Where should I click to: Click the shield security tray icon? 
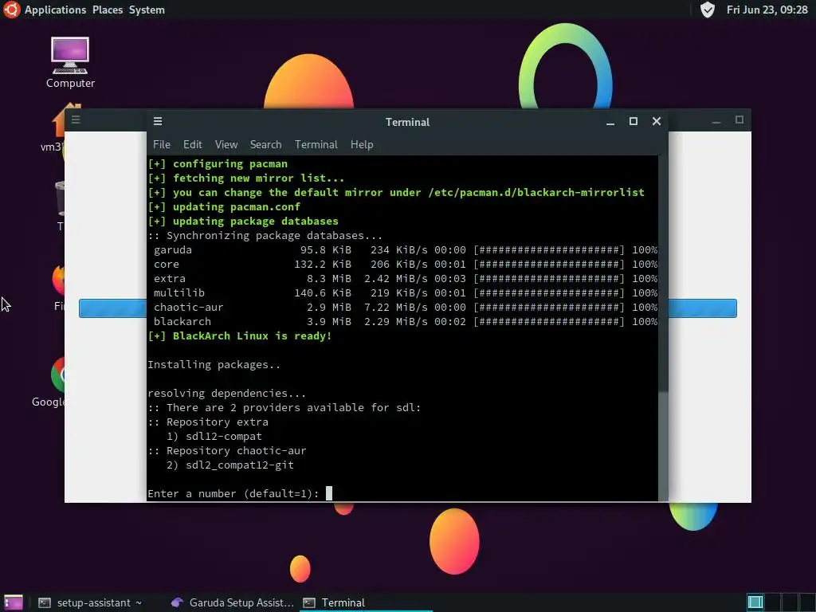708,10
